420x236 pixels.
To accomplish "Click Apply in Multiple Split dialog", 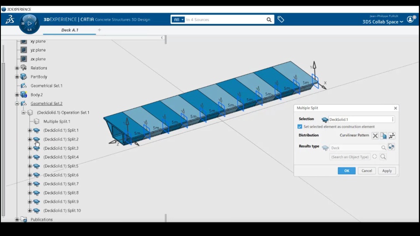I will (x=387, y=171).
